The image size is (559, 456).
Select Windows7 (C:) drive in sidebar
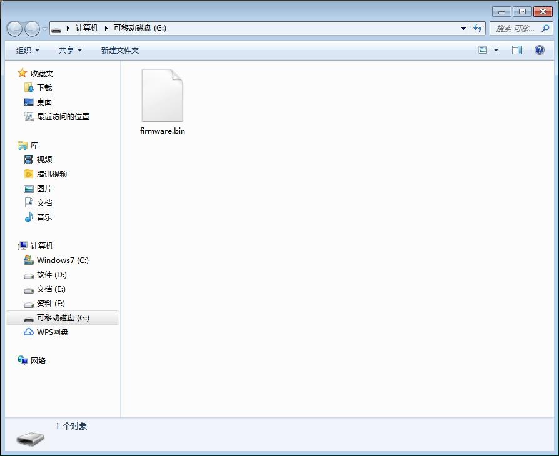(x=63, y=260)
